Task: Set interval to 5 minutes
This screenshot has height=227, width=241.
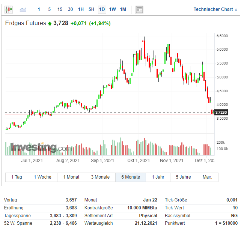Action: [x=50, y=9]
